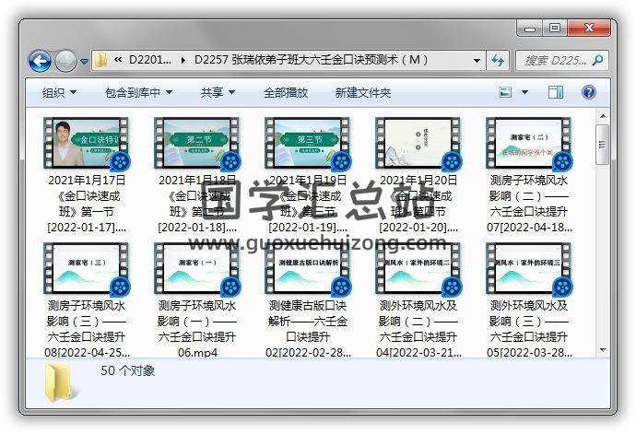
Task: Open more view options dropdown arrow
Action: [x=524, y=92]
